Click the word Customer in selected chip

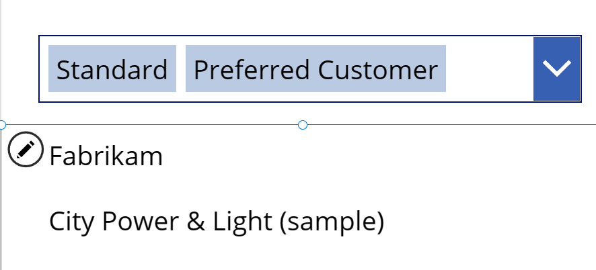pos(378,71)
